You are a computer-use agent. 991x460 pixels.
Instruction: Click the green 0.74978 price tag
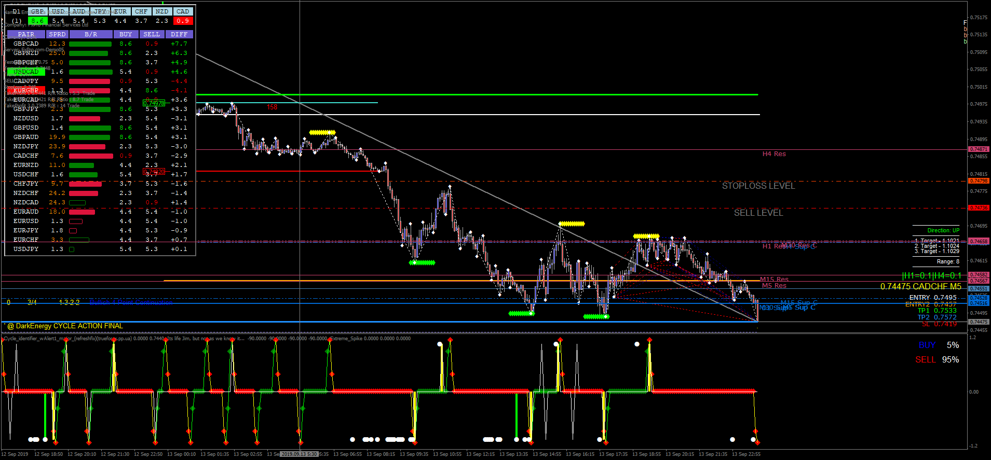[x=154, y=103]
